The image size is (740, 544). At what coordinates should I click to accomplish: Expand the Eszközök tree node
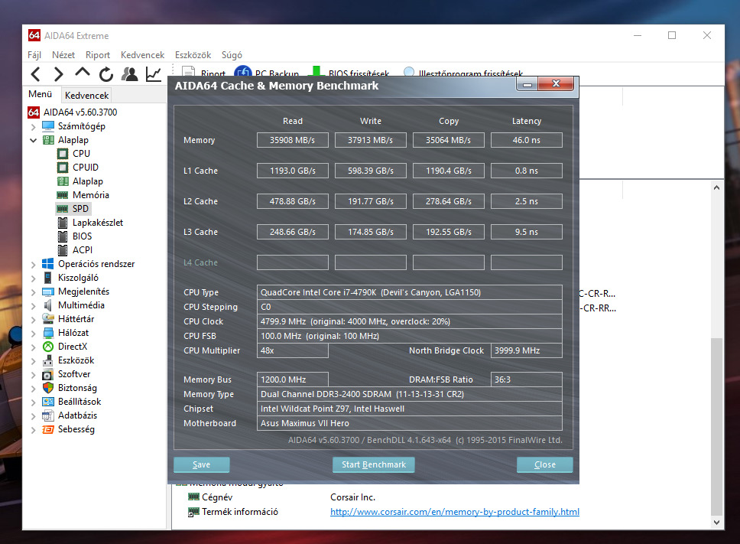click(33, 361)
